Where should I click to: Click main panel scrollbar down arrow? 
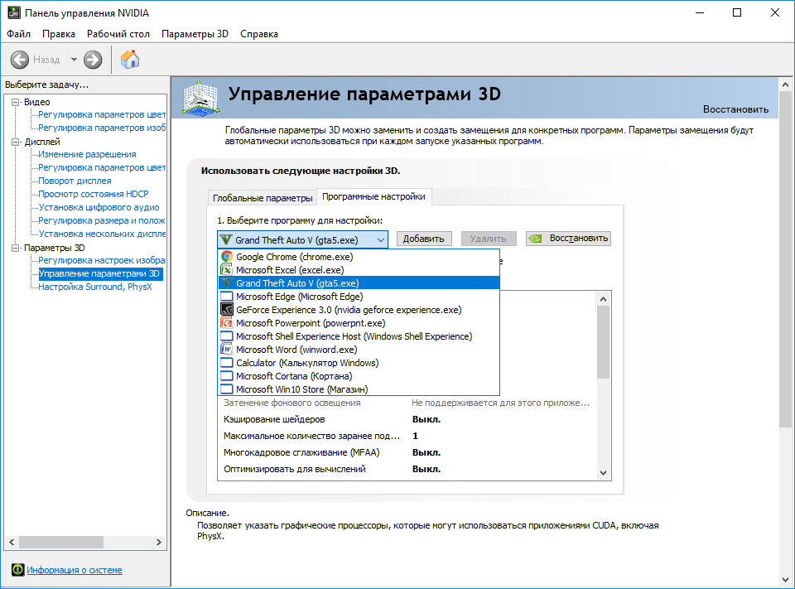tap(785, 579)
